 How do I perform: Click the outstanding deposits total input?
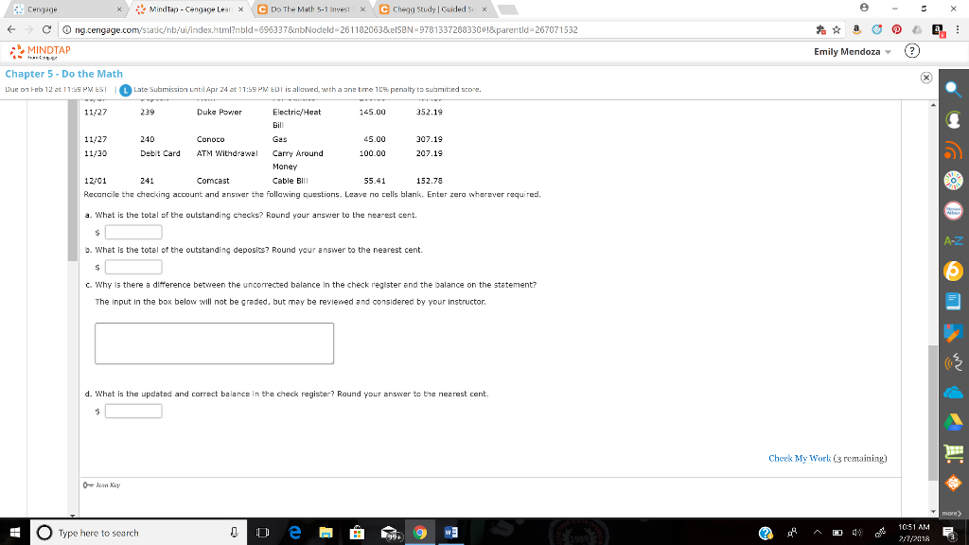(x=133, y=267)
